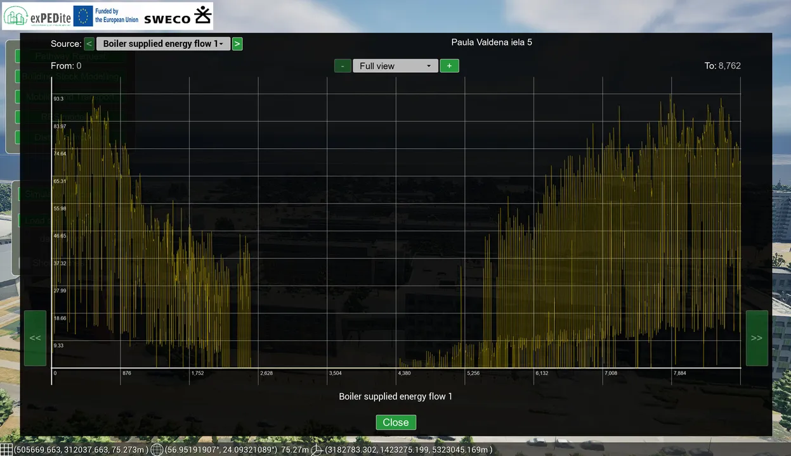This screenshot has width=791, height=456.
Task: Pan chart left with << button
Action: [x=35, y=338]
